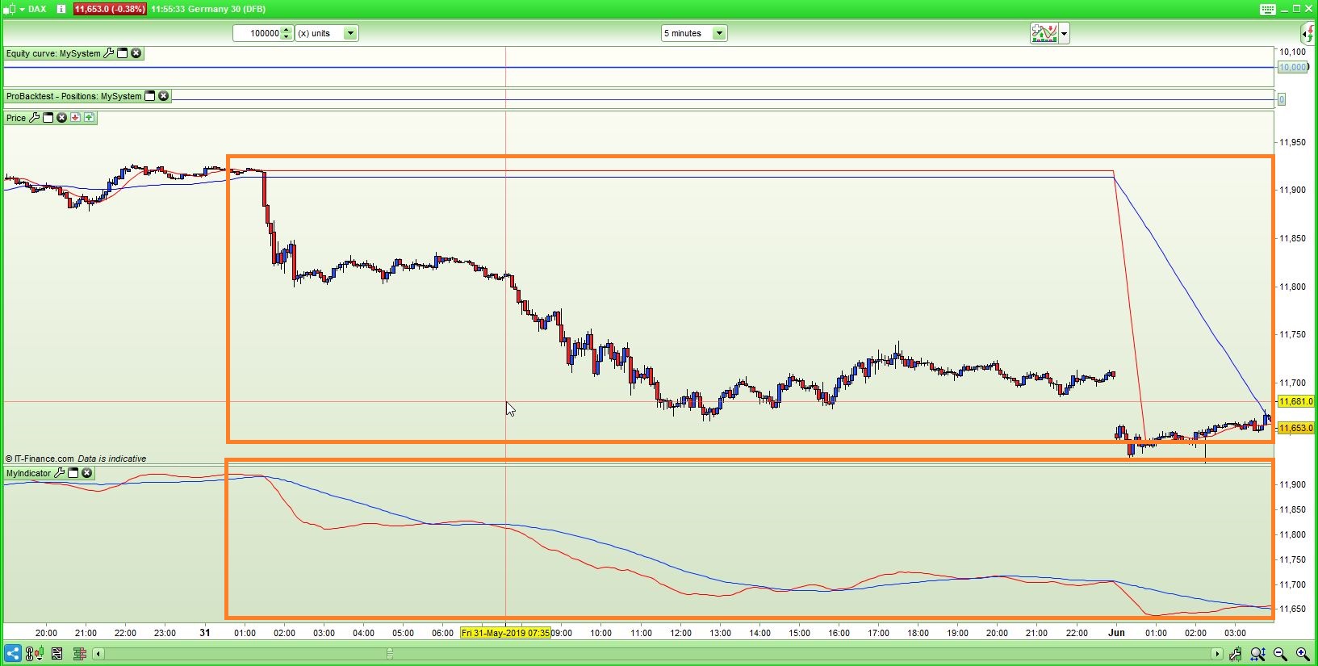The image size is (1318, 666).
Task: Open the (x) units dropdown
Action: (326, 33)
